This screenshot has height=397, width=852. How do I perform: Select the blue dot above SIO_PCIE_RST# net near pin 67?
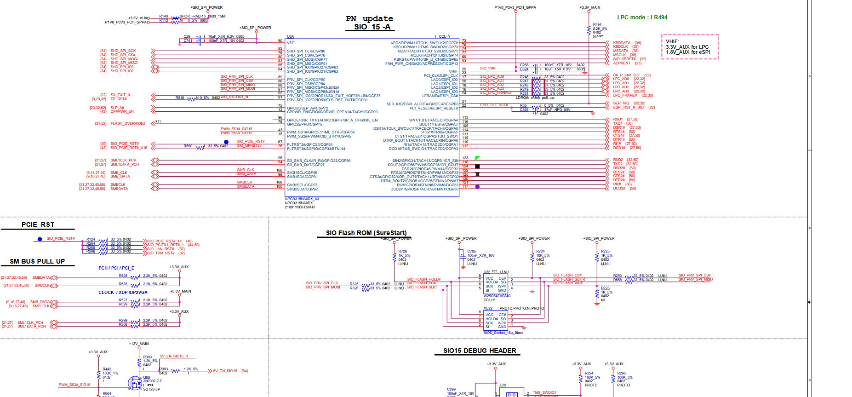coord(226,142)
